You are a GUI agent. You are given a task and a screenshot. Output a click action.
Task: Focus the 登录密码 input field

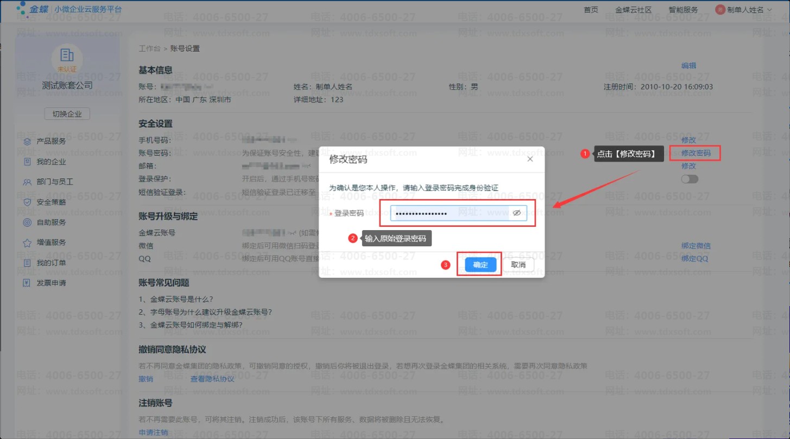[450, 213]
